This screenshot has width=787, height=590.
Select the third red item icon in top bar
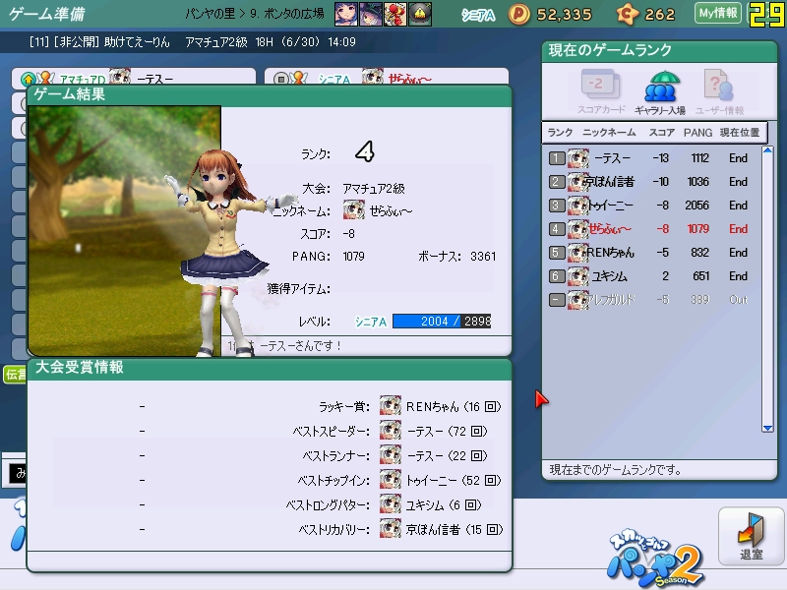395,14
